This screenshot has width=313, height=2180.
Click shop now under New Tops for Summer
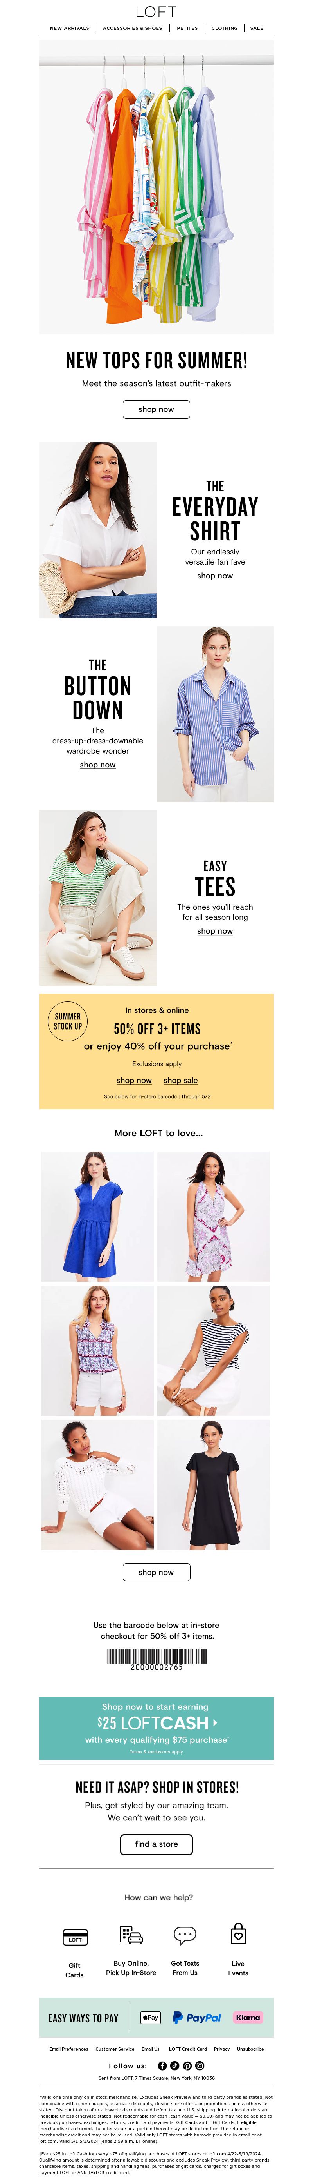click(156, 409)
